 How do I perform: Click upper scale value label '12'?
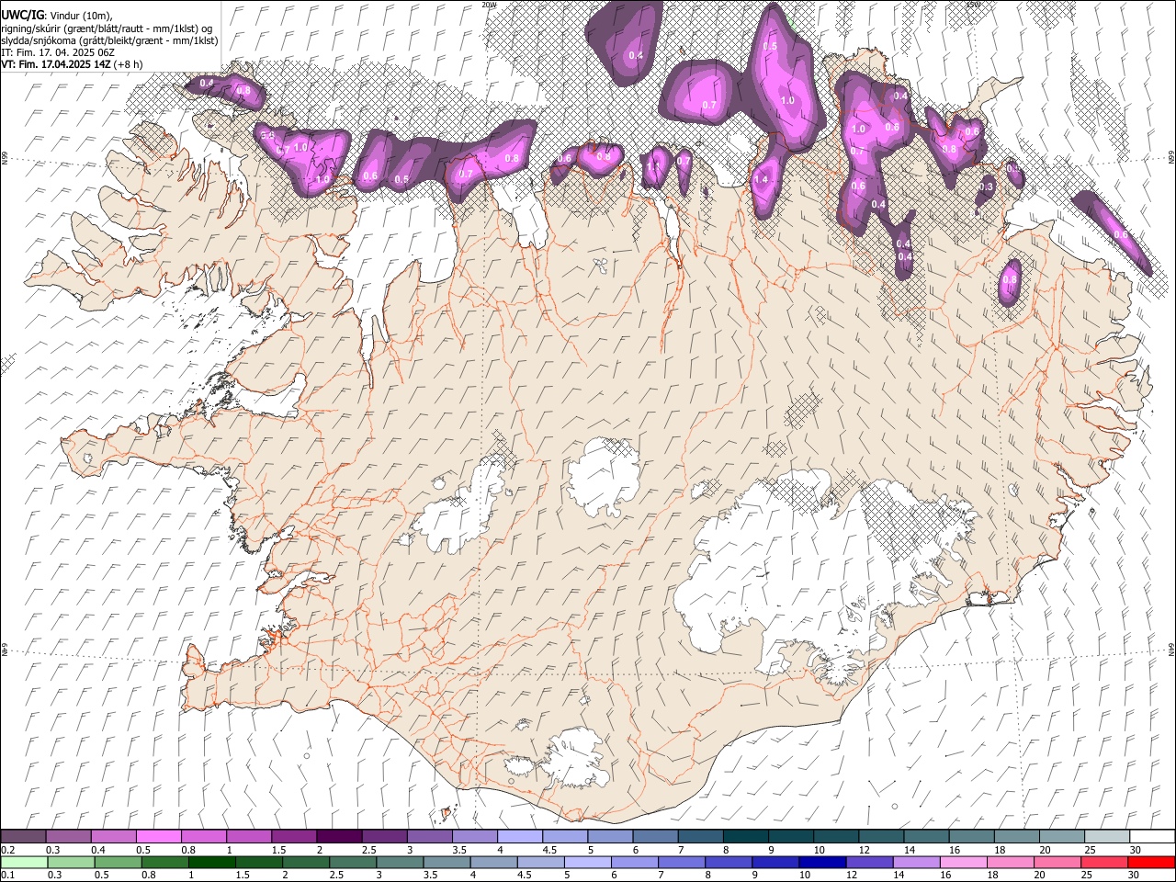tap(865, 850)
